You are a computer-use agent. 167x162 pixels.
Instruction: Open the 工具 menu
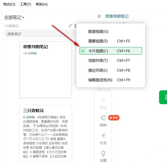[25, 4]
